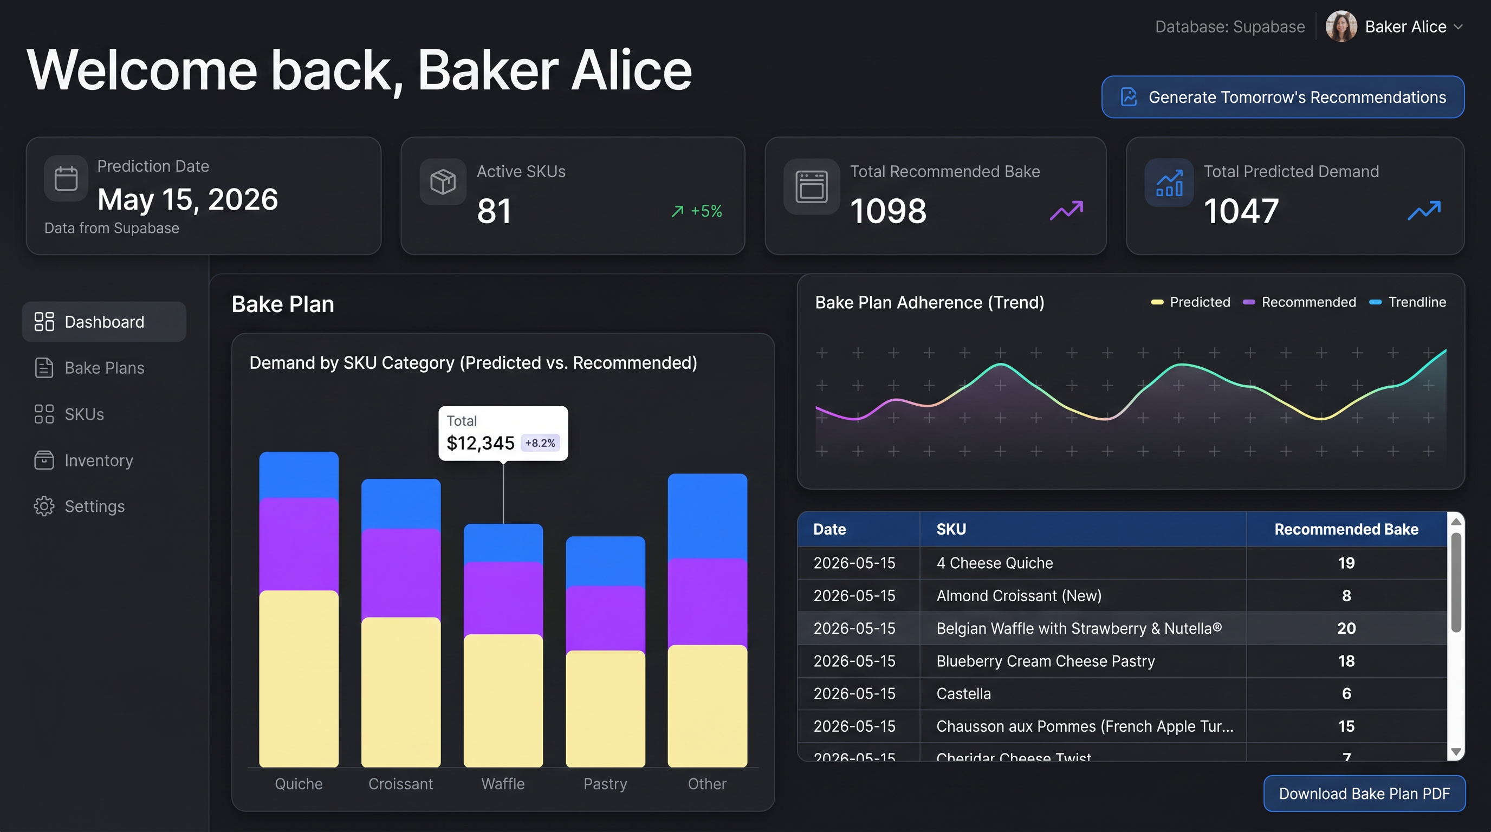The width and height of the screenshot is (1491, 832).
Task: Click the Other bar in the chart
Action: coord(707,620)
